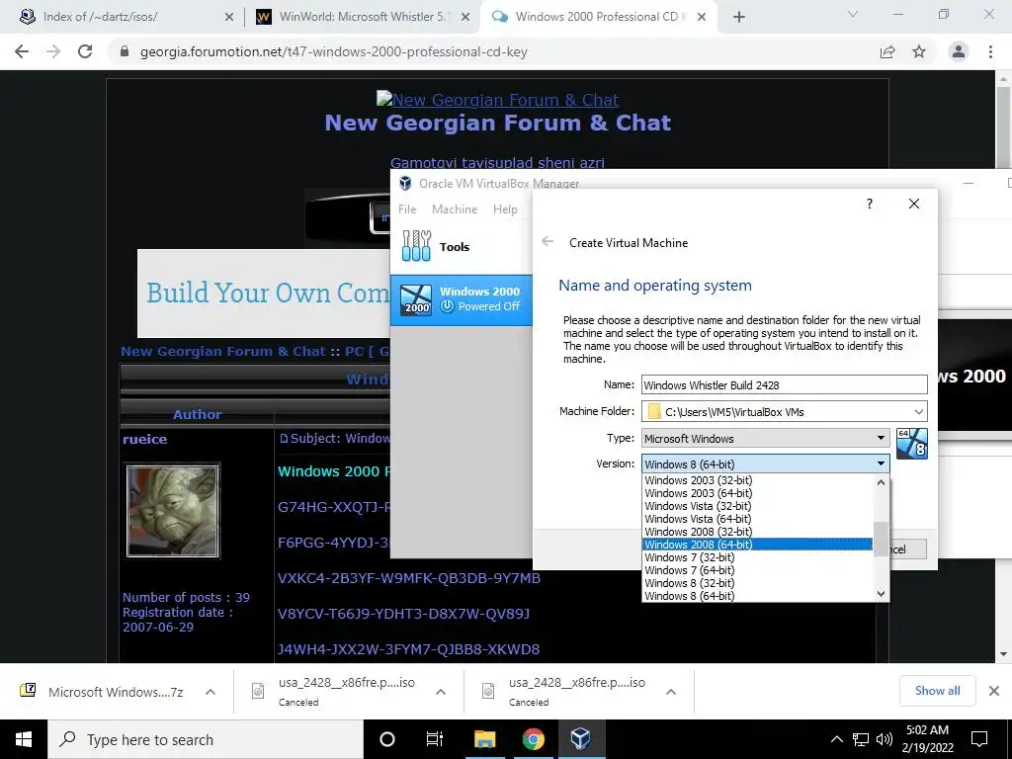1012x759 pixels.
Task: Bookmark this page with star icon
Action: [x=919, y=51]
